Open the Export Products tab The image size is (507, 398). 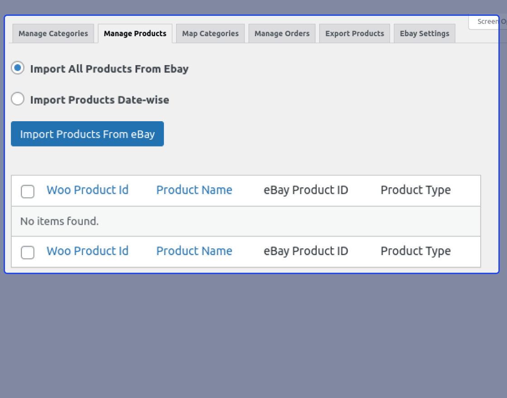coord(354,33)
